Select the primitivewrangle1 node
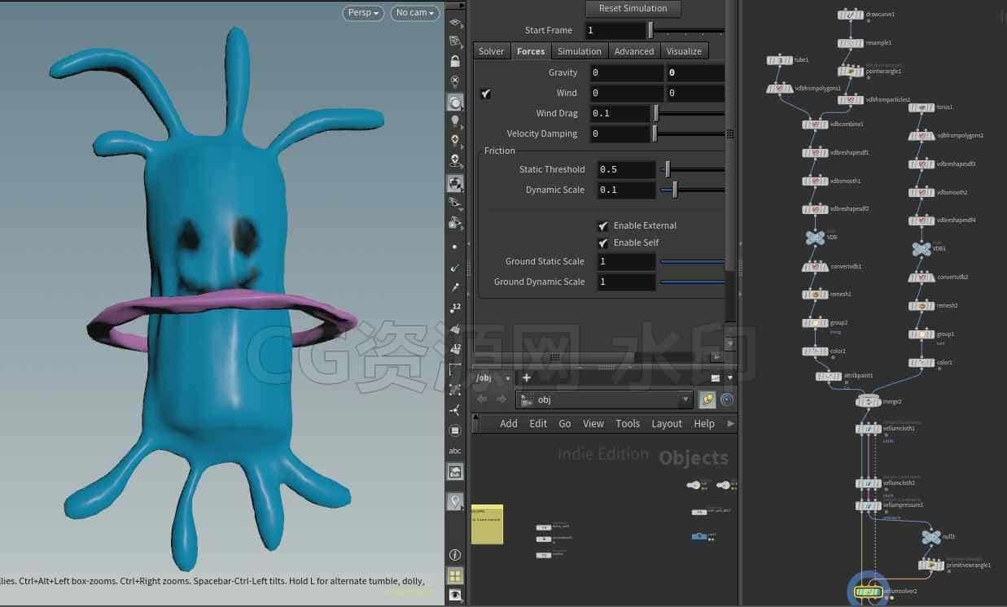The height and width of the screenshot is (607, 1007). point(931,565)
